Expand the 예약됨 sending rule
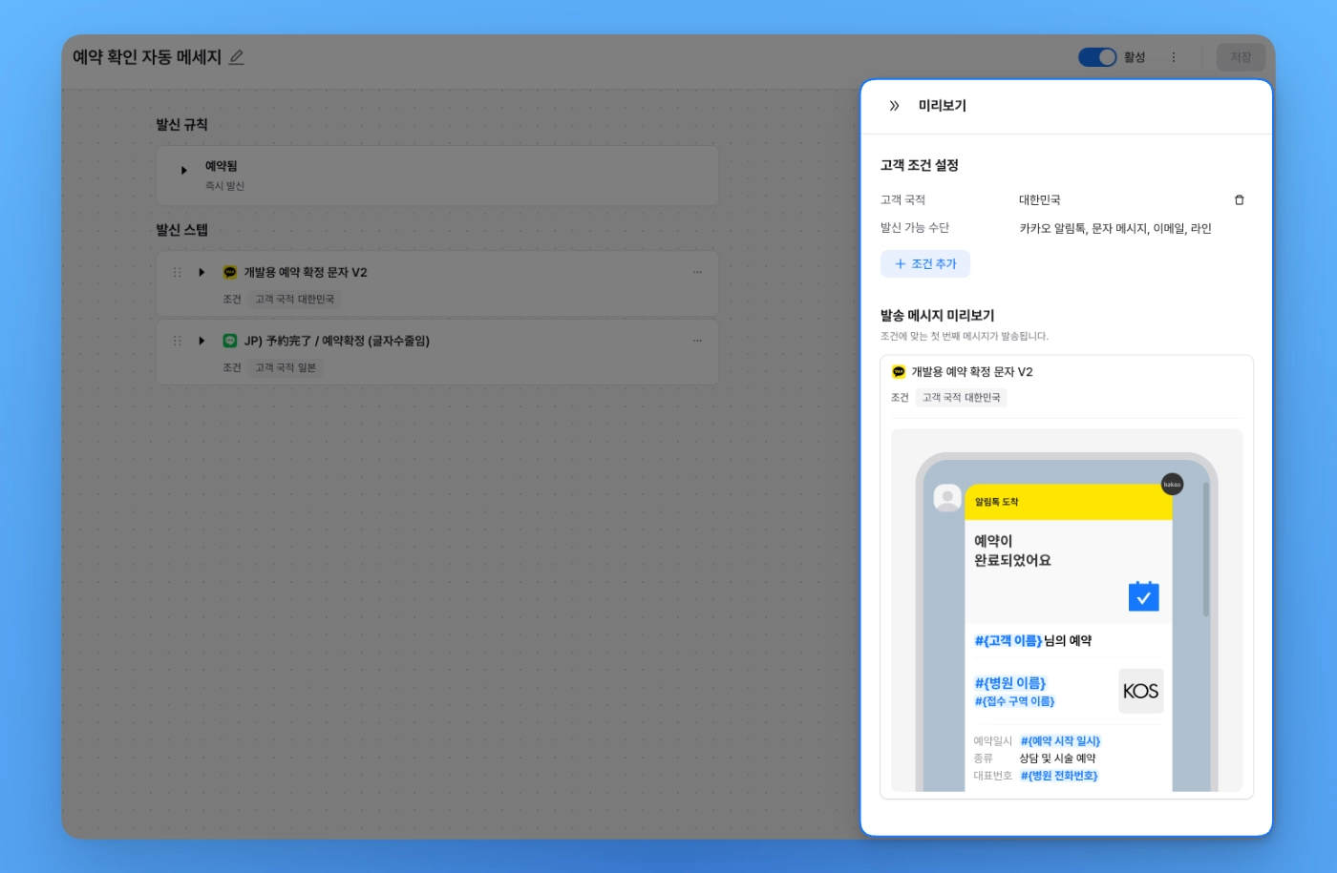Screen dimensions: 1337x873 pyautogui.click(x=184, y=171)
